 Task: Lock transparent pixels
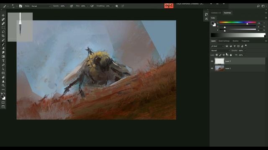pyautogui.click(x=216, y=55)
